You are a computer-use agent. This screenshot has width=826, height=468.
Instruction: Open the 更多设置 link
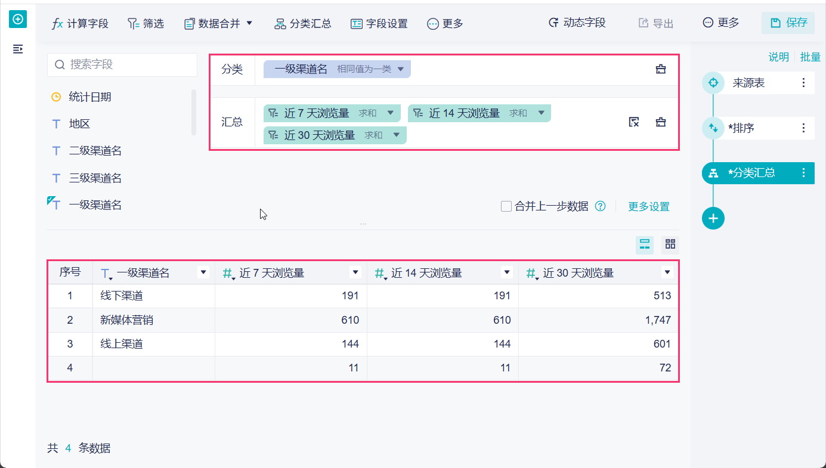coord(648,206)
